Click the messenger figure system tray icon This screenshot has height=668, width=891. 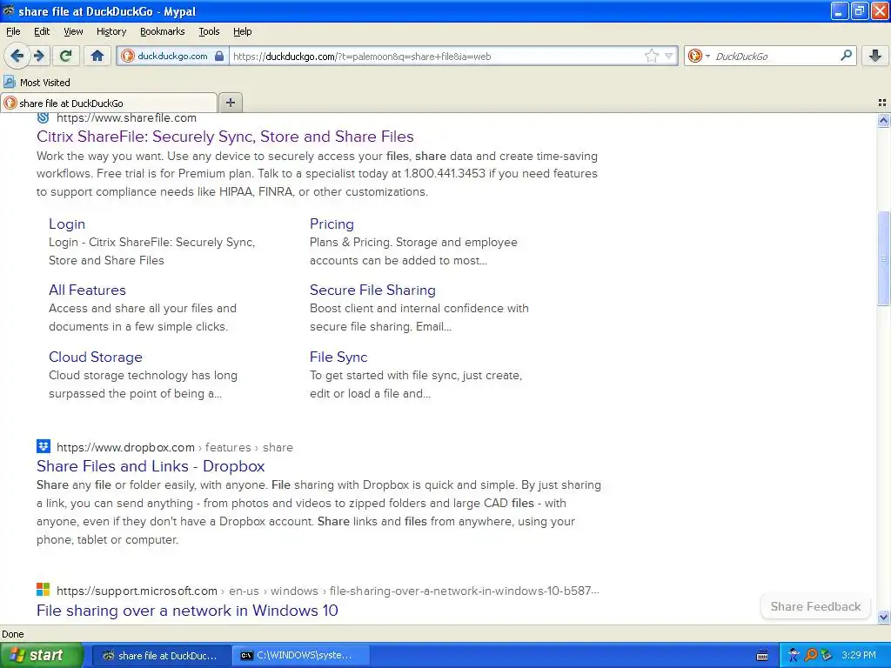[794, 656]
